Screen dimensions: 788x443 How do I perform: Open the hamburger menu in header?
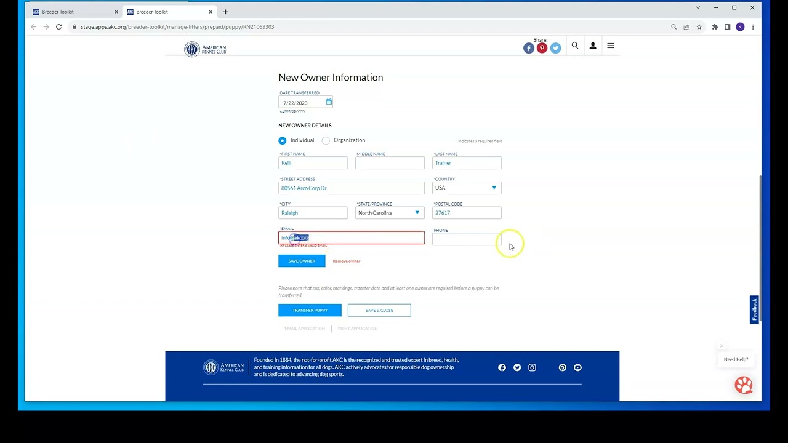(x=611, y=46)
